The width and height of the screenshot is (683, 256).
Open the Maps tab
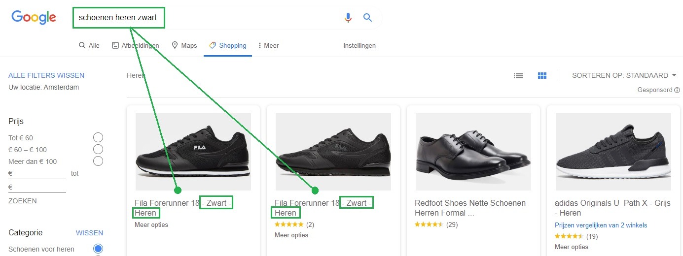pos(184,45)
